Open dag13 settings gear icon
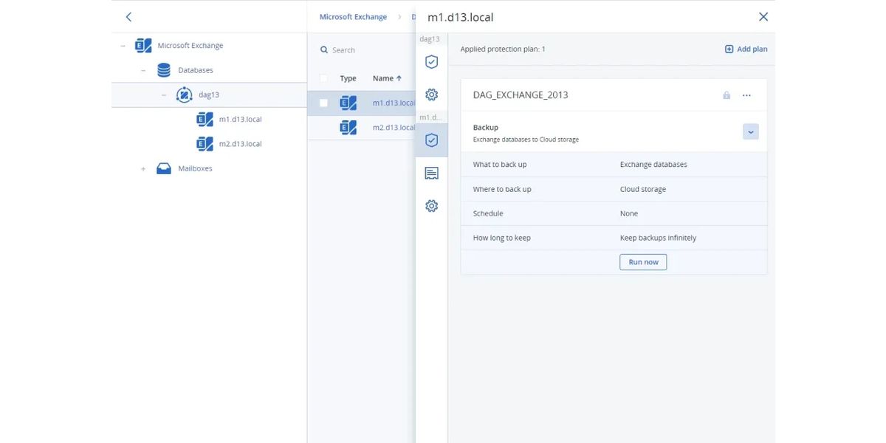 click(432, 95)
